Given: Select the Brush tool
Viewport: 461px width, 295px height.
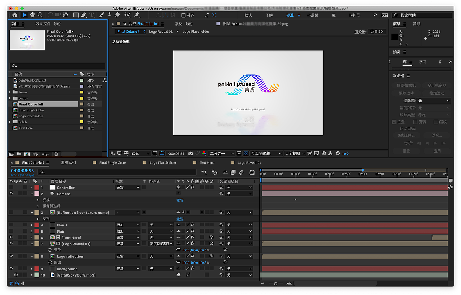Looking at the screenshot, I should (x=101, y=15).
